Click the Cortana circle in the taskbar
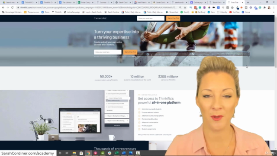Screen dimensions: 277x156 click(60, 153)
